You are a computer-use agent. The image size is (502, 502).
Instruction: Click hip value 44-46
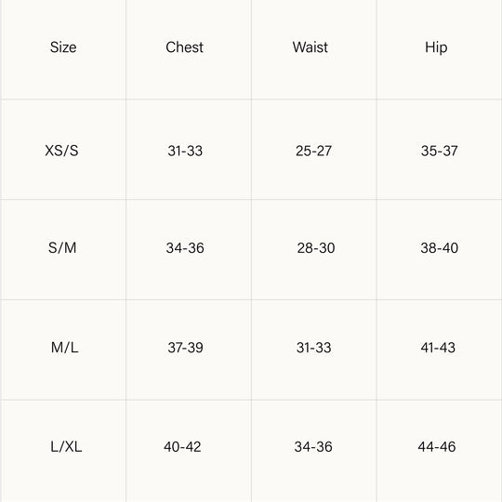[x=437, y=446]
